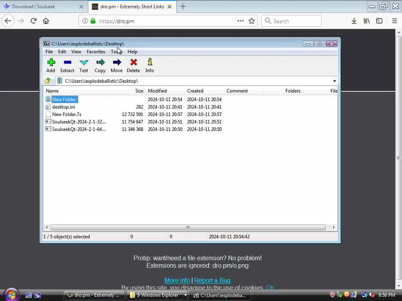Open Favorites menu in 7-Zip
The height and width of the screenshot is (301, 402).
(x=96, y=52)
